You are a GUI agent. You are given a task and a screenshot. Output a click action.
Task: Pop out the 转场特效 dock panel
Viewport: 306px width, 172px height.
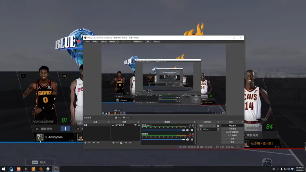[x=218, y=122]
